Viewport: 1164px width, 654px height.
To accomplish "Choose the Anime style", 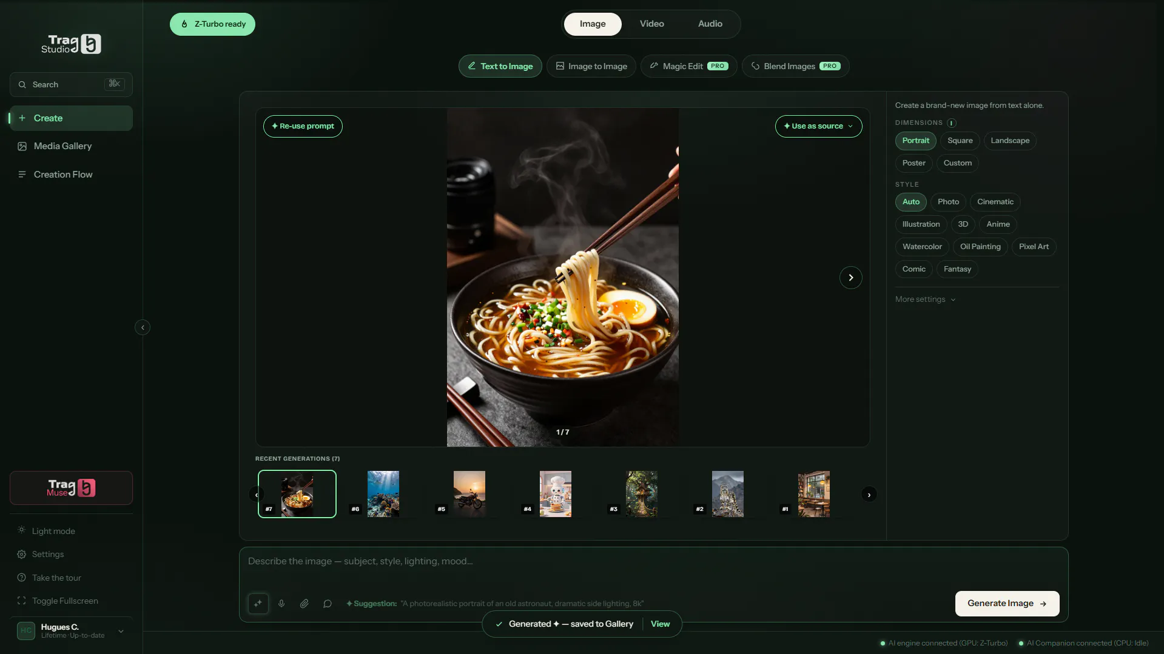I will [998, 224].
